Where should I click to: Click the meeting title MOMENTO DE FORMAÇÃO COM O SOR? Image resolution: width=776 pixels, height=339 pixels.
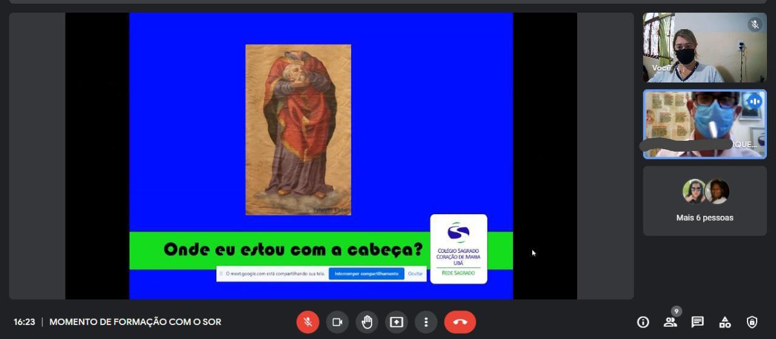(x=135, y=322)
